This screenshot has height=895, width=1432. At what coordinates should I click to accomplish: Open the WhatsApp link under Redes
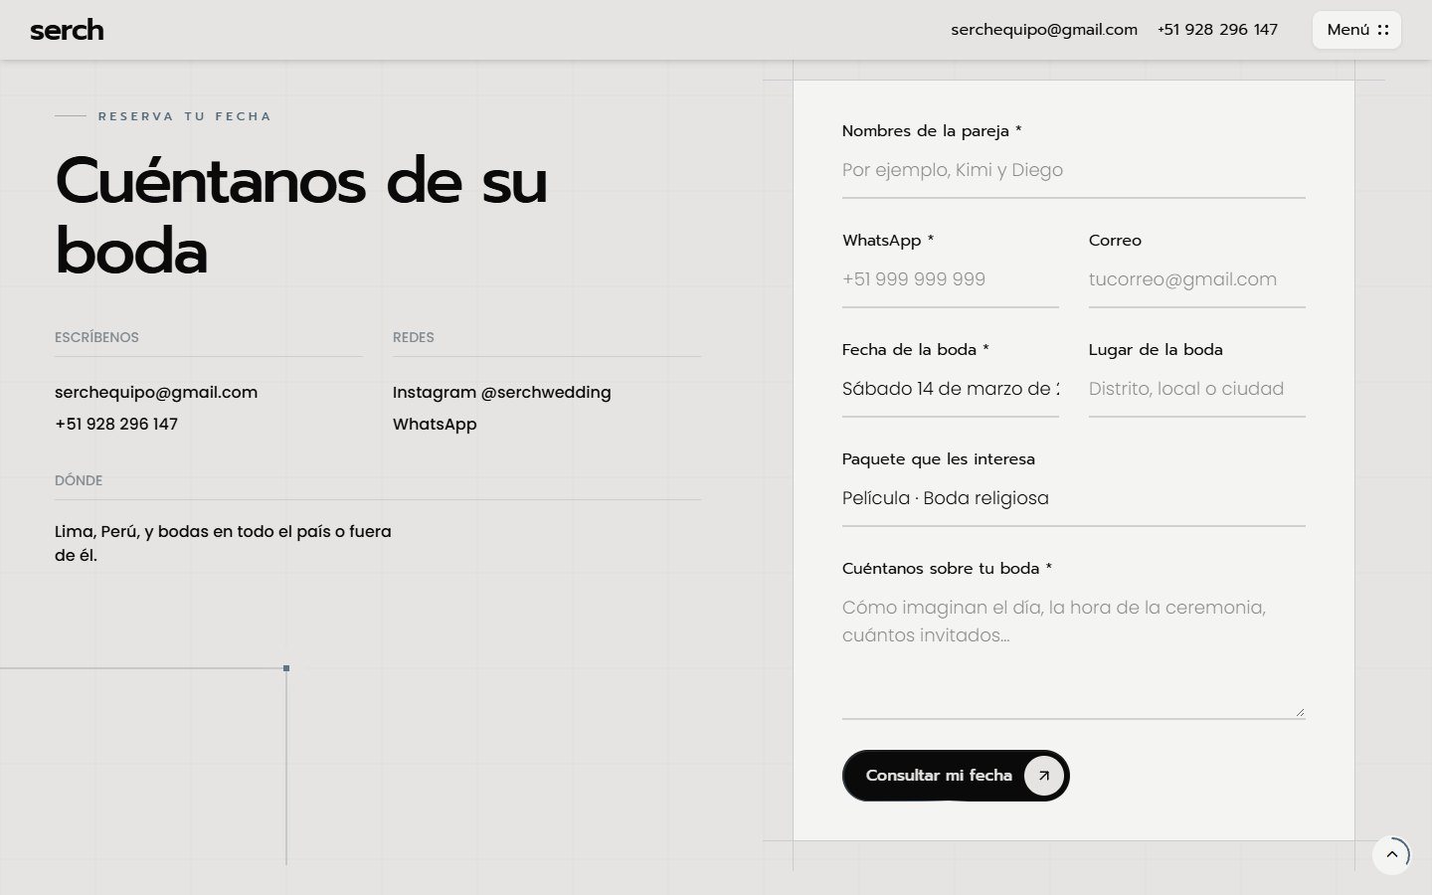click(435, 425)
